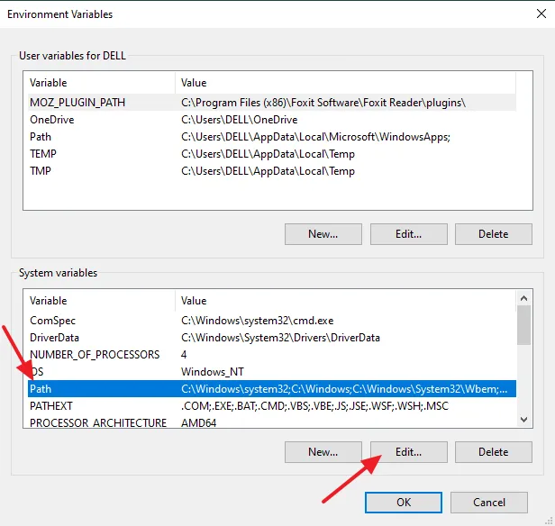The height and width of the screenshot is (526, 555).
Task: Select TEMP user variable row
Action: pyautogui.click(x=272, y=154)
